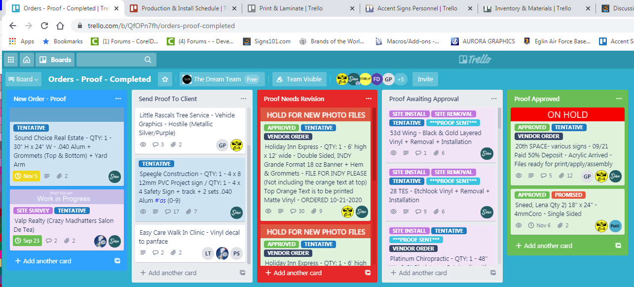Show the +5 additional board members
Screen dimensions: 634x287
tap(401, 79)
